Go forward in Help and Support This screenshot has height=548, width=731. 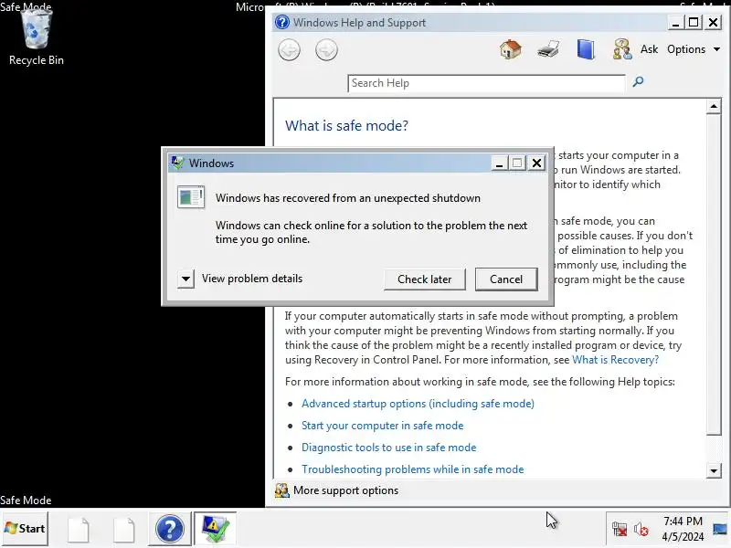point(326,50)
